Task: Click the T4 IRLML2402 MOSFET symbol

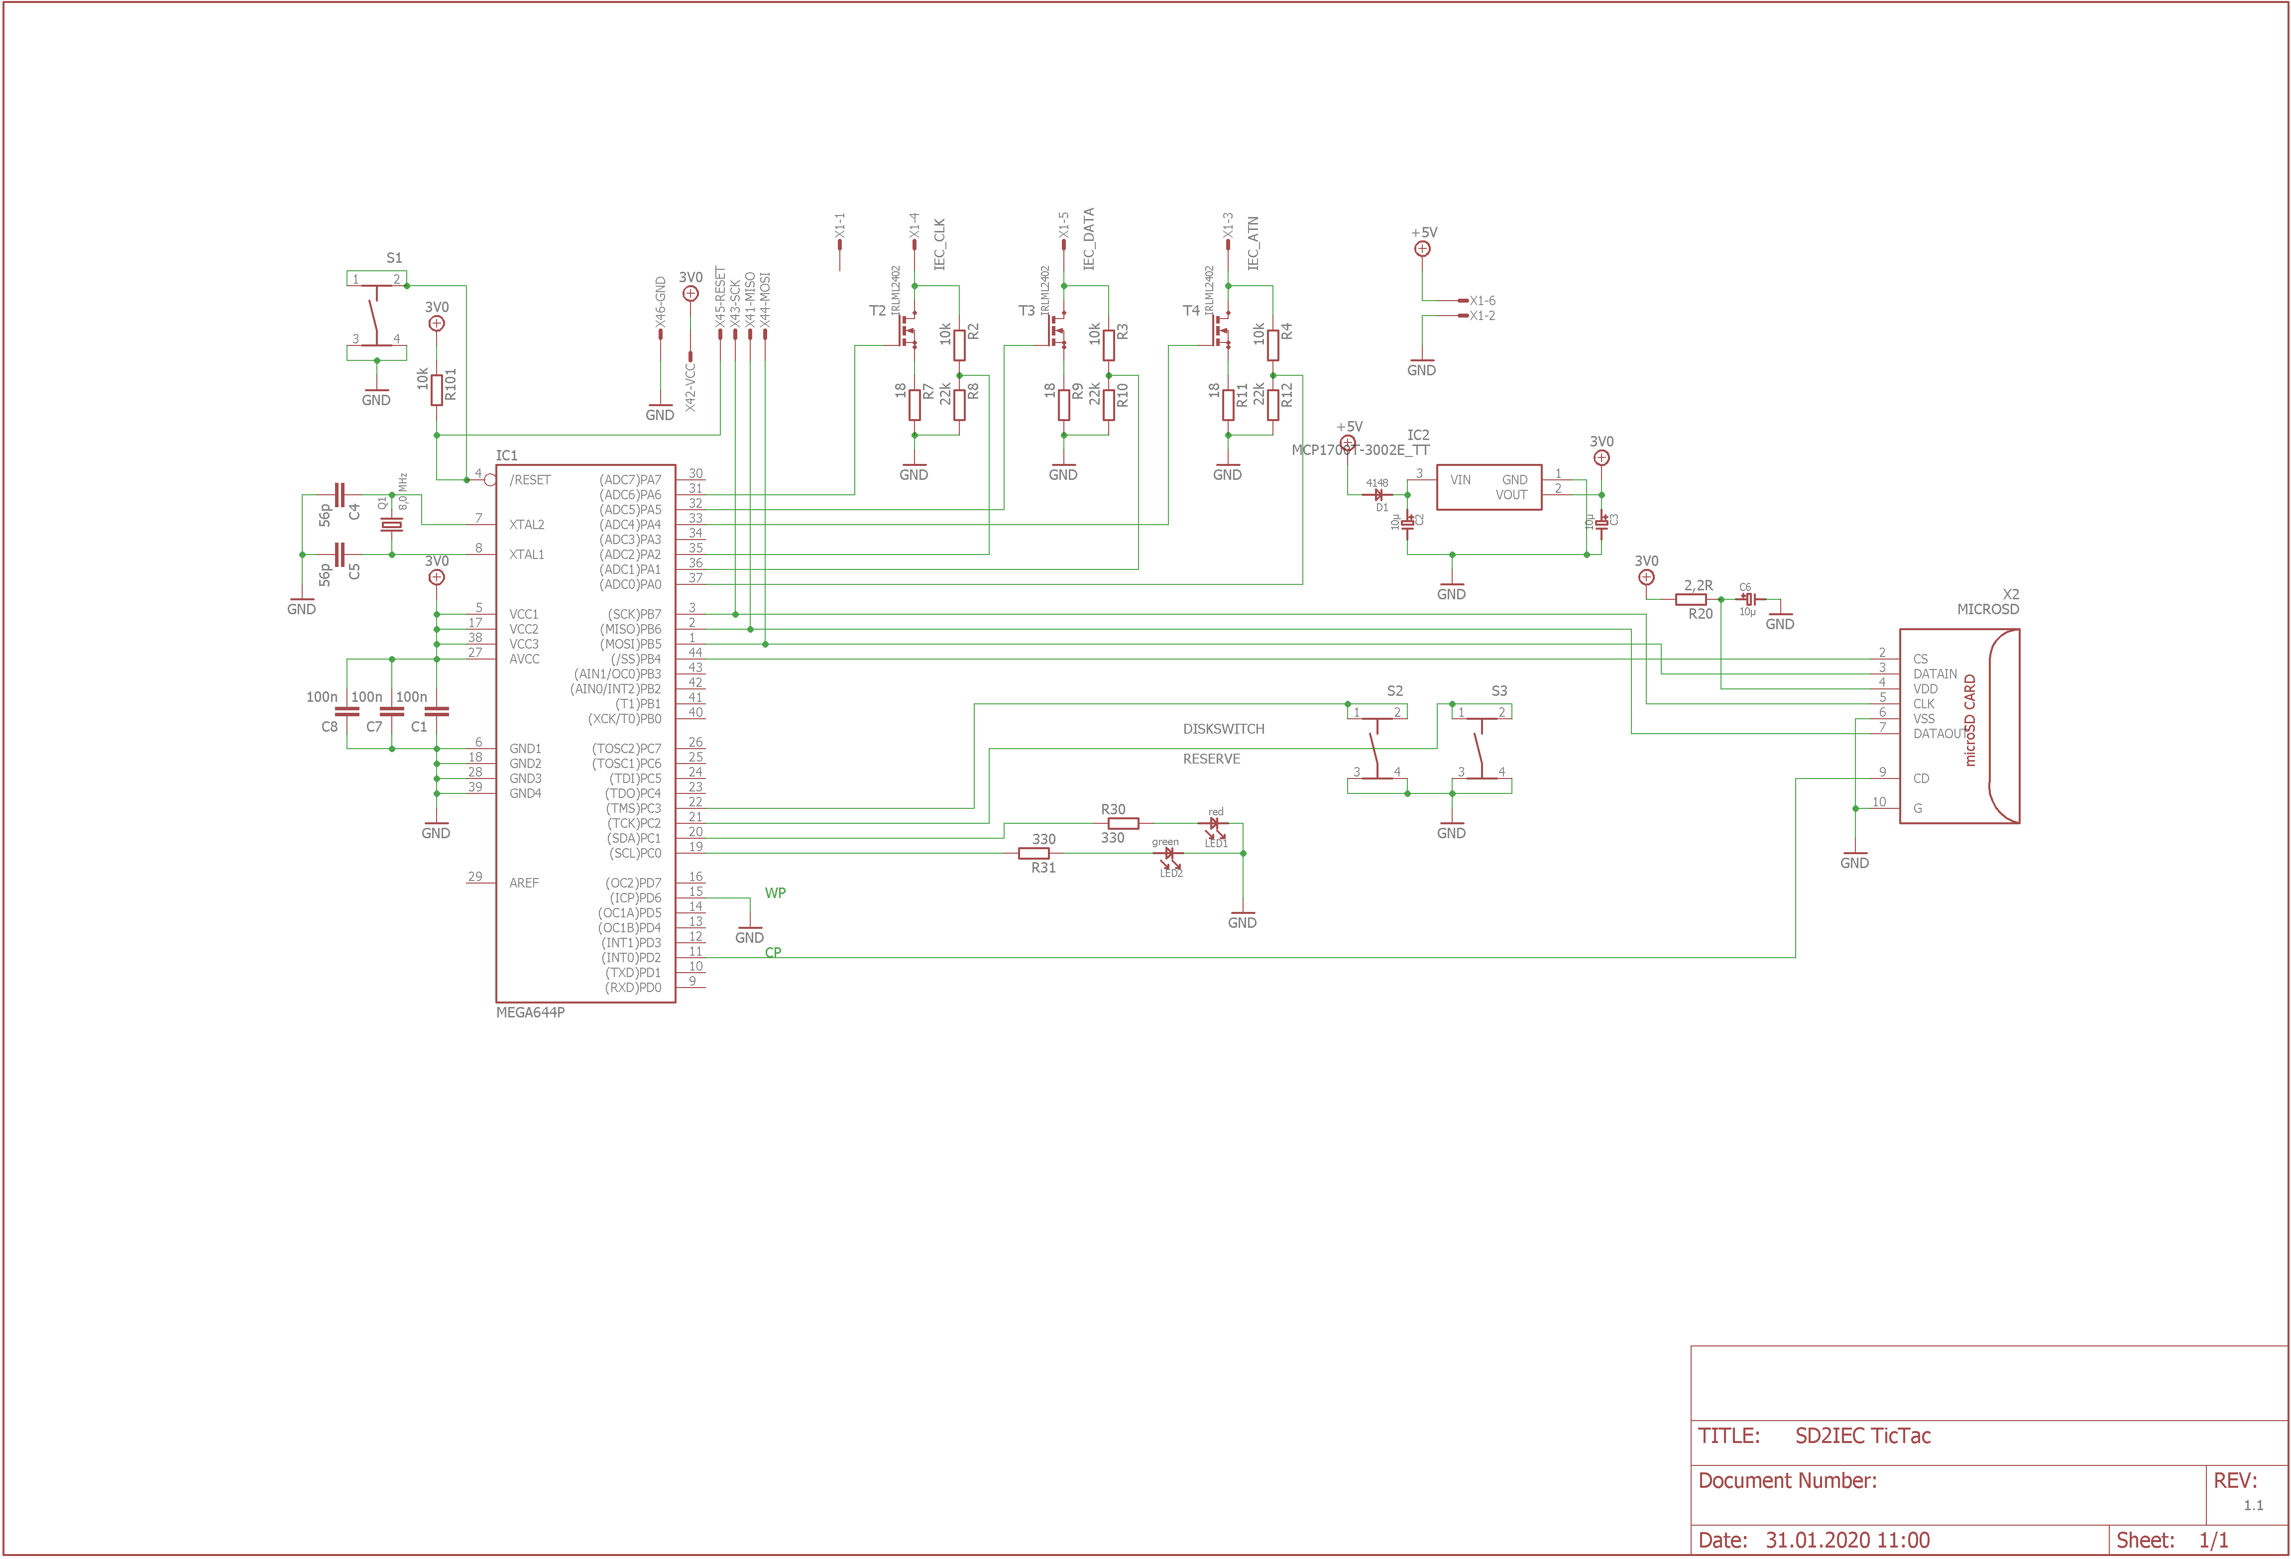Action: click(1220, 330)
